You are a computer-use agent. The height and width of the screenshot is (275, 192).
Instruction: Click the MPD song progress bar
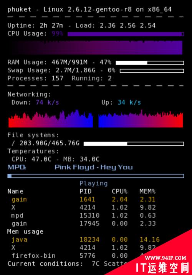(x=96, y=176)
